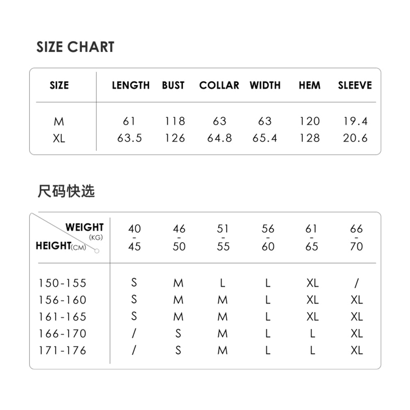Select the 166-170 height row label
410x410 pixels.
click(63, 334)
